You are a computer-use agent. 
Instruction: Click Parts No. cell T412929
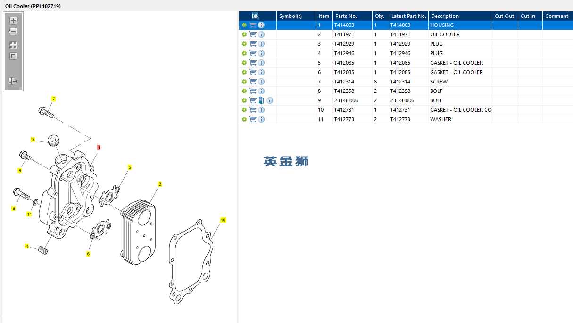click(x=352, y=44)
